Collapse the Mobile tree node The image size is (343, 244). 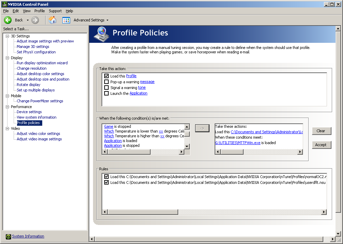[x=7, y=96]
